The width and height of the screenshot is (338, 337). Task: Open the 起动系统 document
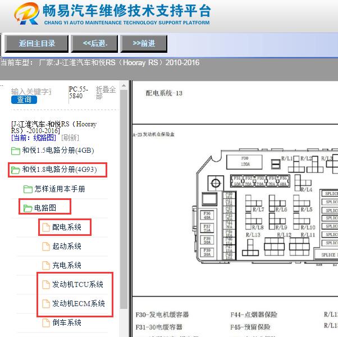click(67, 246)
